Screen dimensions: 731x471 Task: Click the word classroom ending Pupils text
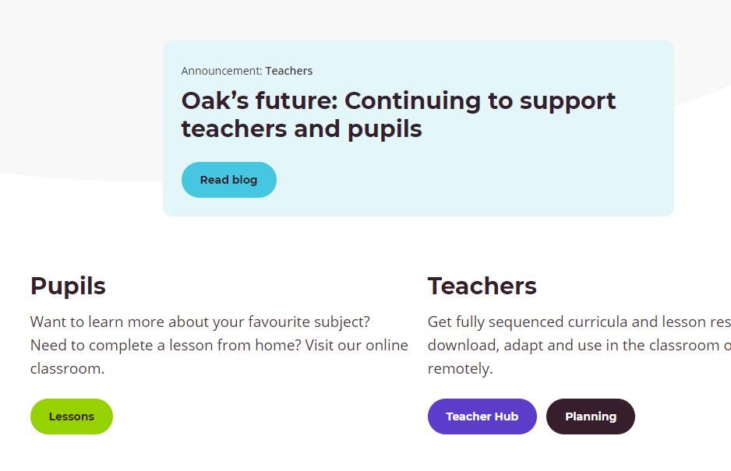(67, 368)
